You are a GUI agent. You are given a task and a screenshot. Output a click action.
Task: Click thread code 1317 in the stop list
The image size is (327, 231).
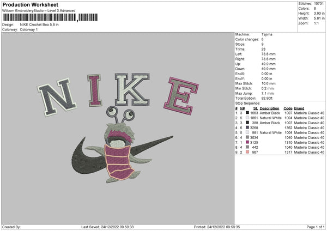pos(288,152)
